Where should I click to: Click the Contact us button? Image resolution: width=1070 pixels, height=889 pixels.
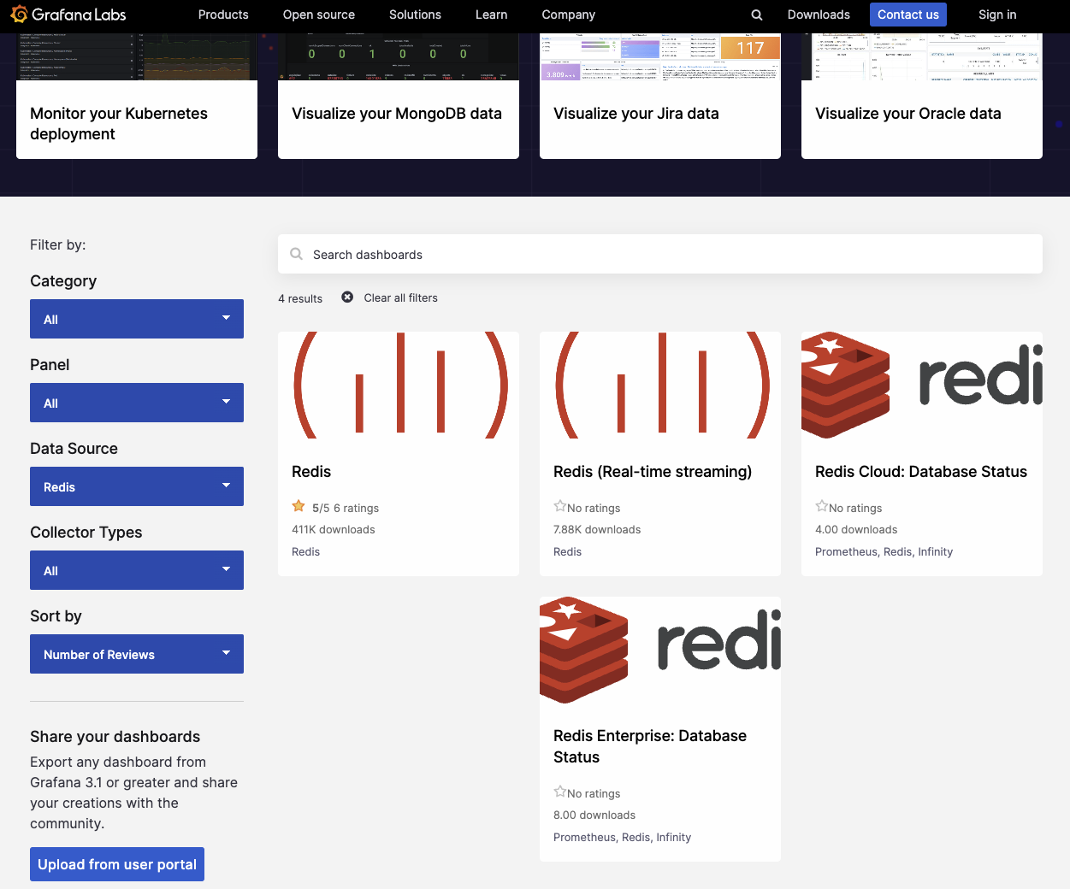[x=908, y=15]
